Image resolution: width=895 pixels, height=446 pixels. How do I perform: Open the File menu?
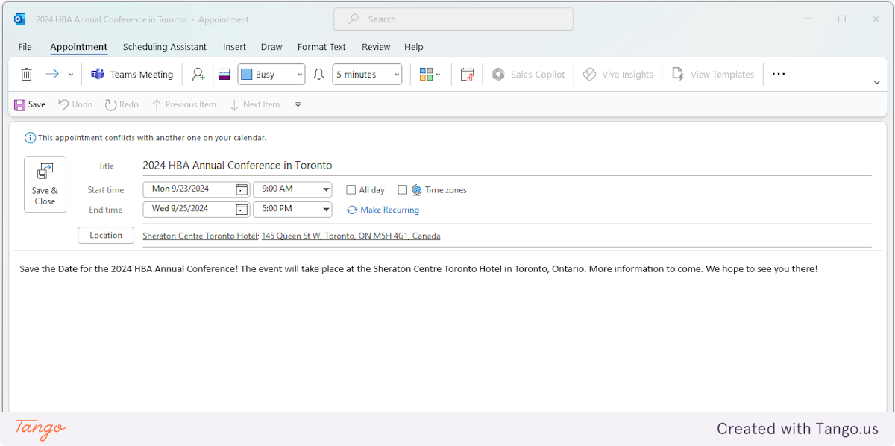tap(25, 47)
